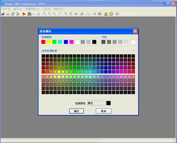Click the zoom in magnifier icon
Screen dimensions: 177x143
coord(50,14)
